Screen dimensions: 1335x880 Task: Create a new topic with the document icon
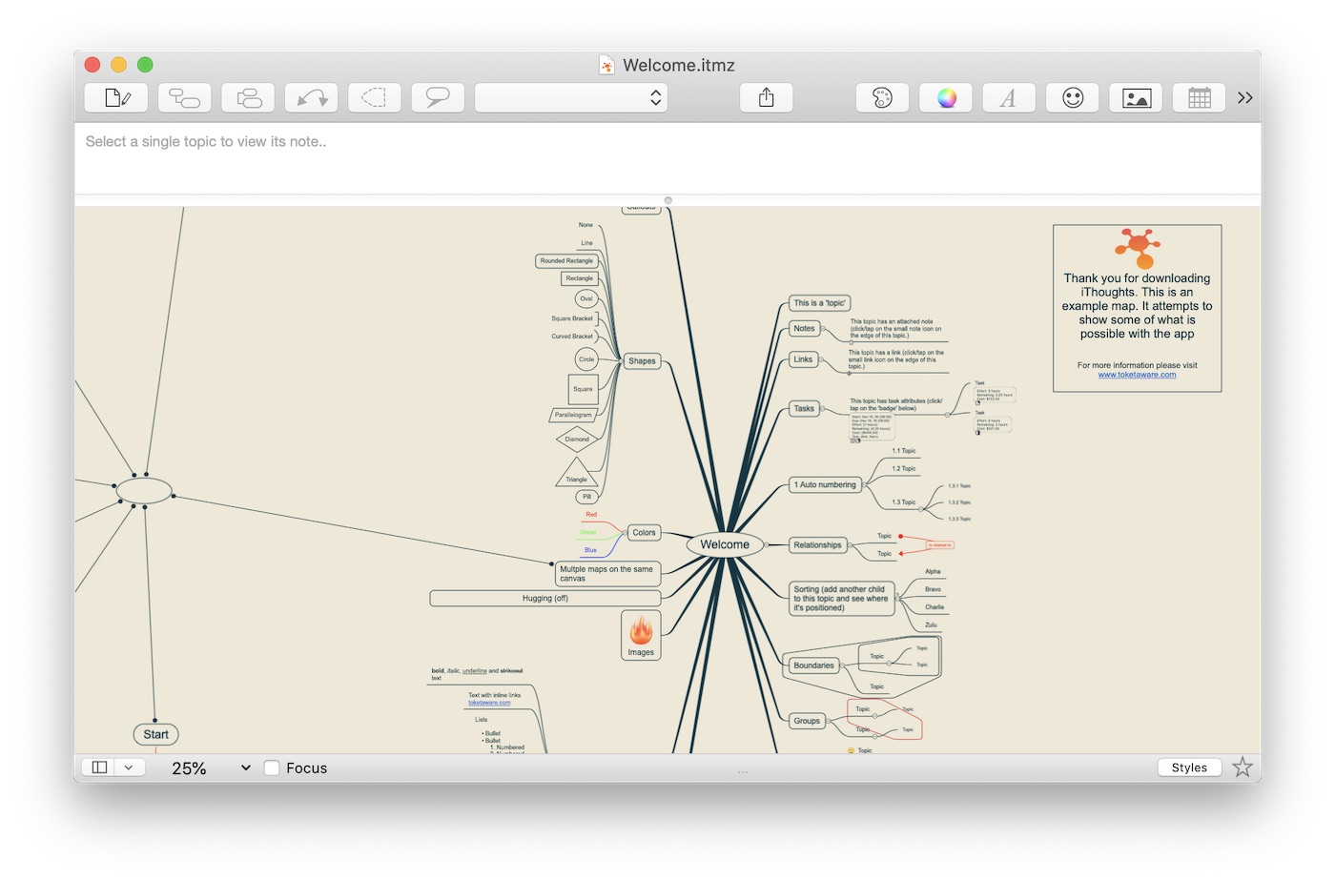coord(115,96)
